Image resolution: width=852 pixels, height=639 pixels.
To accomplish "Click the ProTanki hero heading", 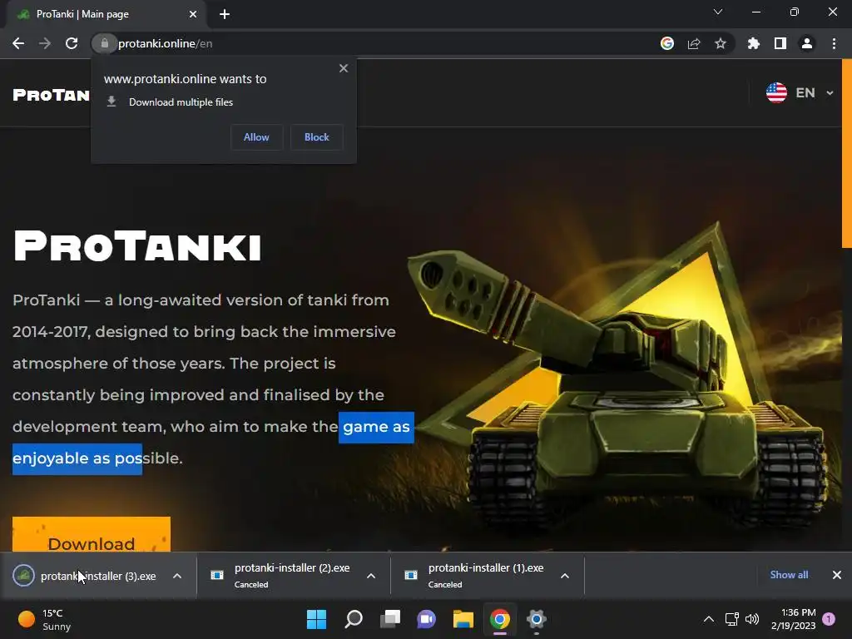I will [137, 246].
